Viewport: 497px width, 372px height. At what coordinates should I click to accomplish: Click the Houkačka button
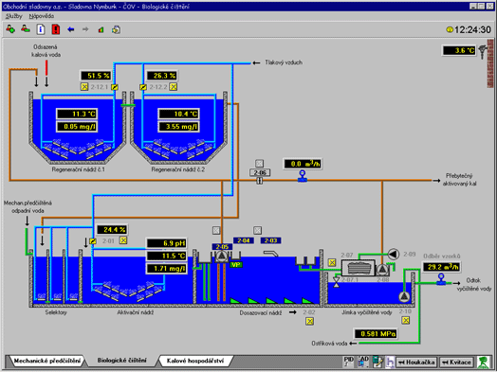(416, 362)
